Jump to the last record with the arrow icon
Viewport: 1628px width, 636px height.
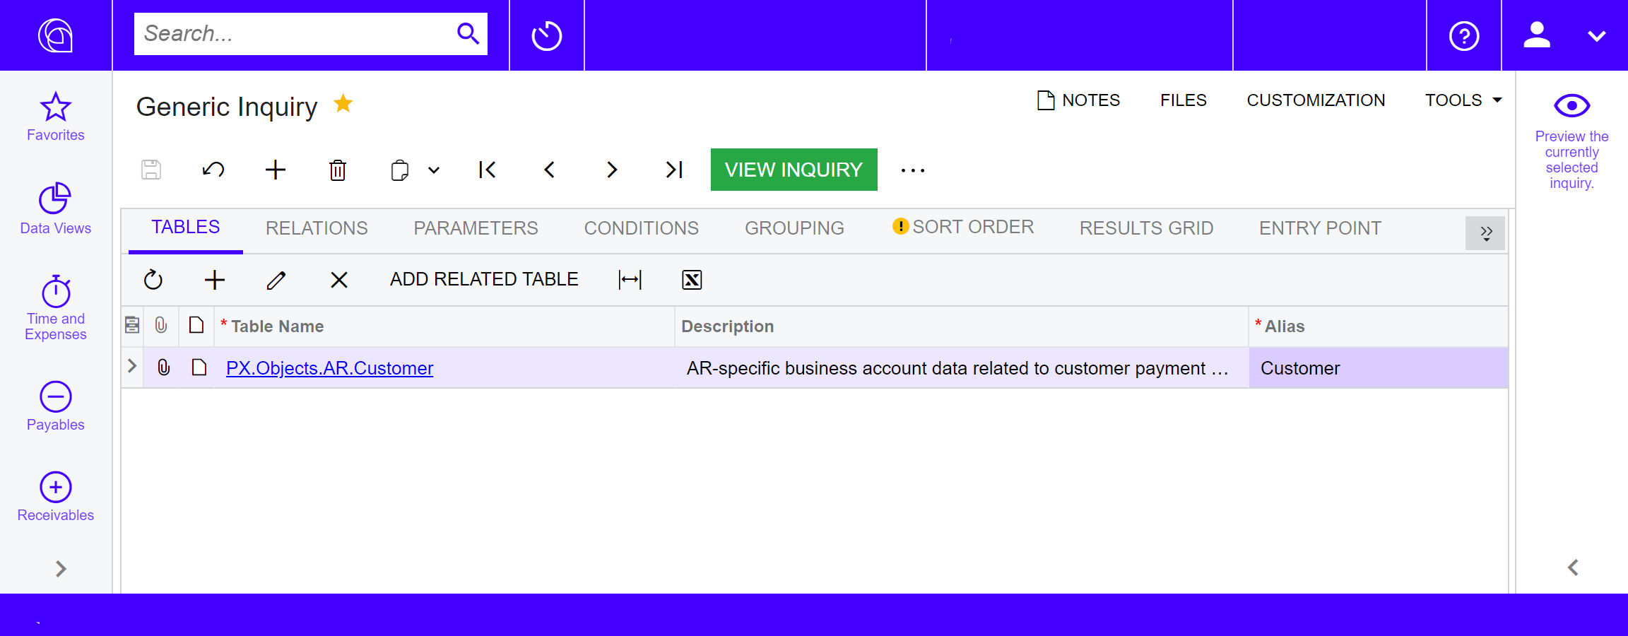[x=673, y=170]
